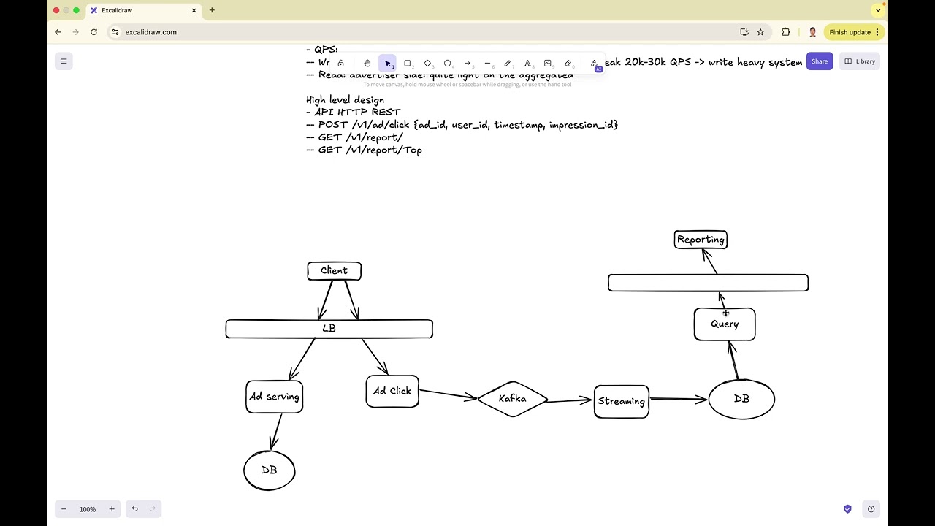This screenshot has height=526, width=935.
Task: Select the empty wide rectangle above Query
Action: tap(708, 283)
